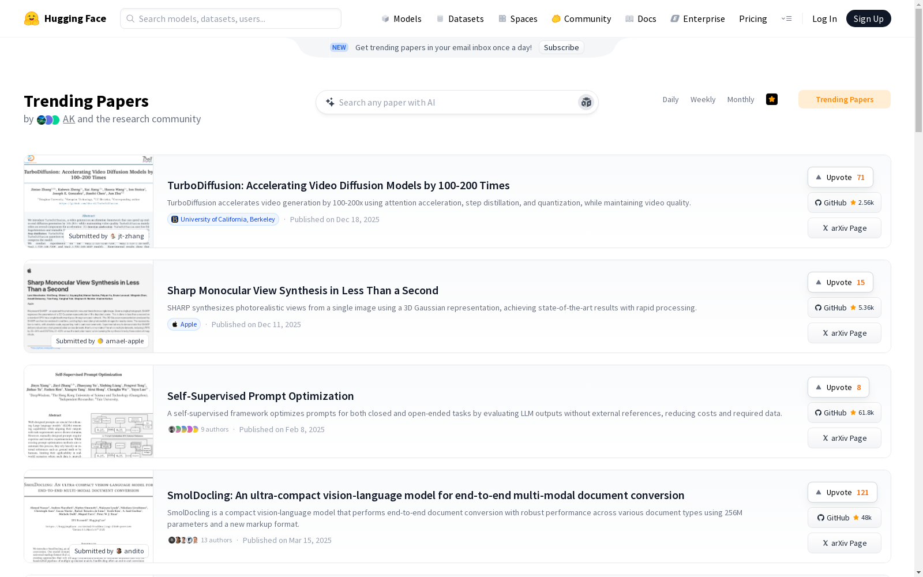The height and width of the screenshot is (577, 923).
Task: Open the Models page
Action: (402, 18)
